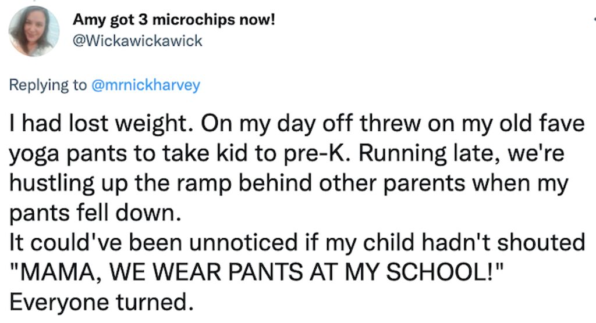The image size is (596, 323).
Task: Visit the @mrnickharvey mention link
Action: [x=146, y=85]
